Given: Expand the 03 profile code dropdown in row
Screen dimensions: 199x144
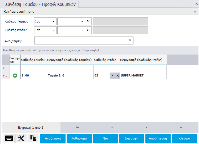Looking at the screenshot, I should 113,76.
